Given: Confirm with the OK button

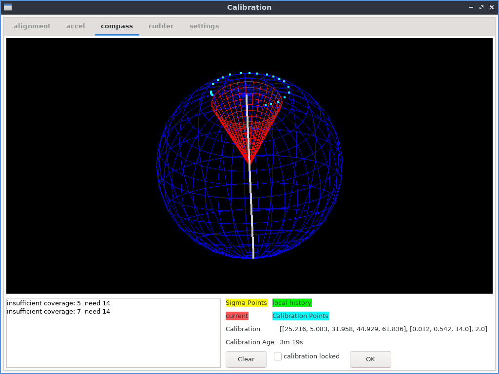Looking at the screenshot, I should (370, 359).
